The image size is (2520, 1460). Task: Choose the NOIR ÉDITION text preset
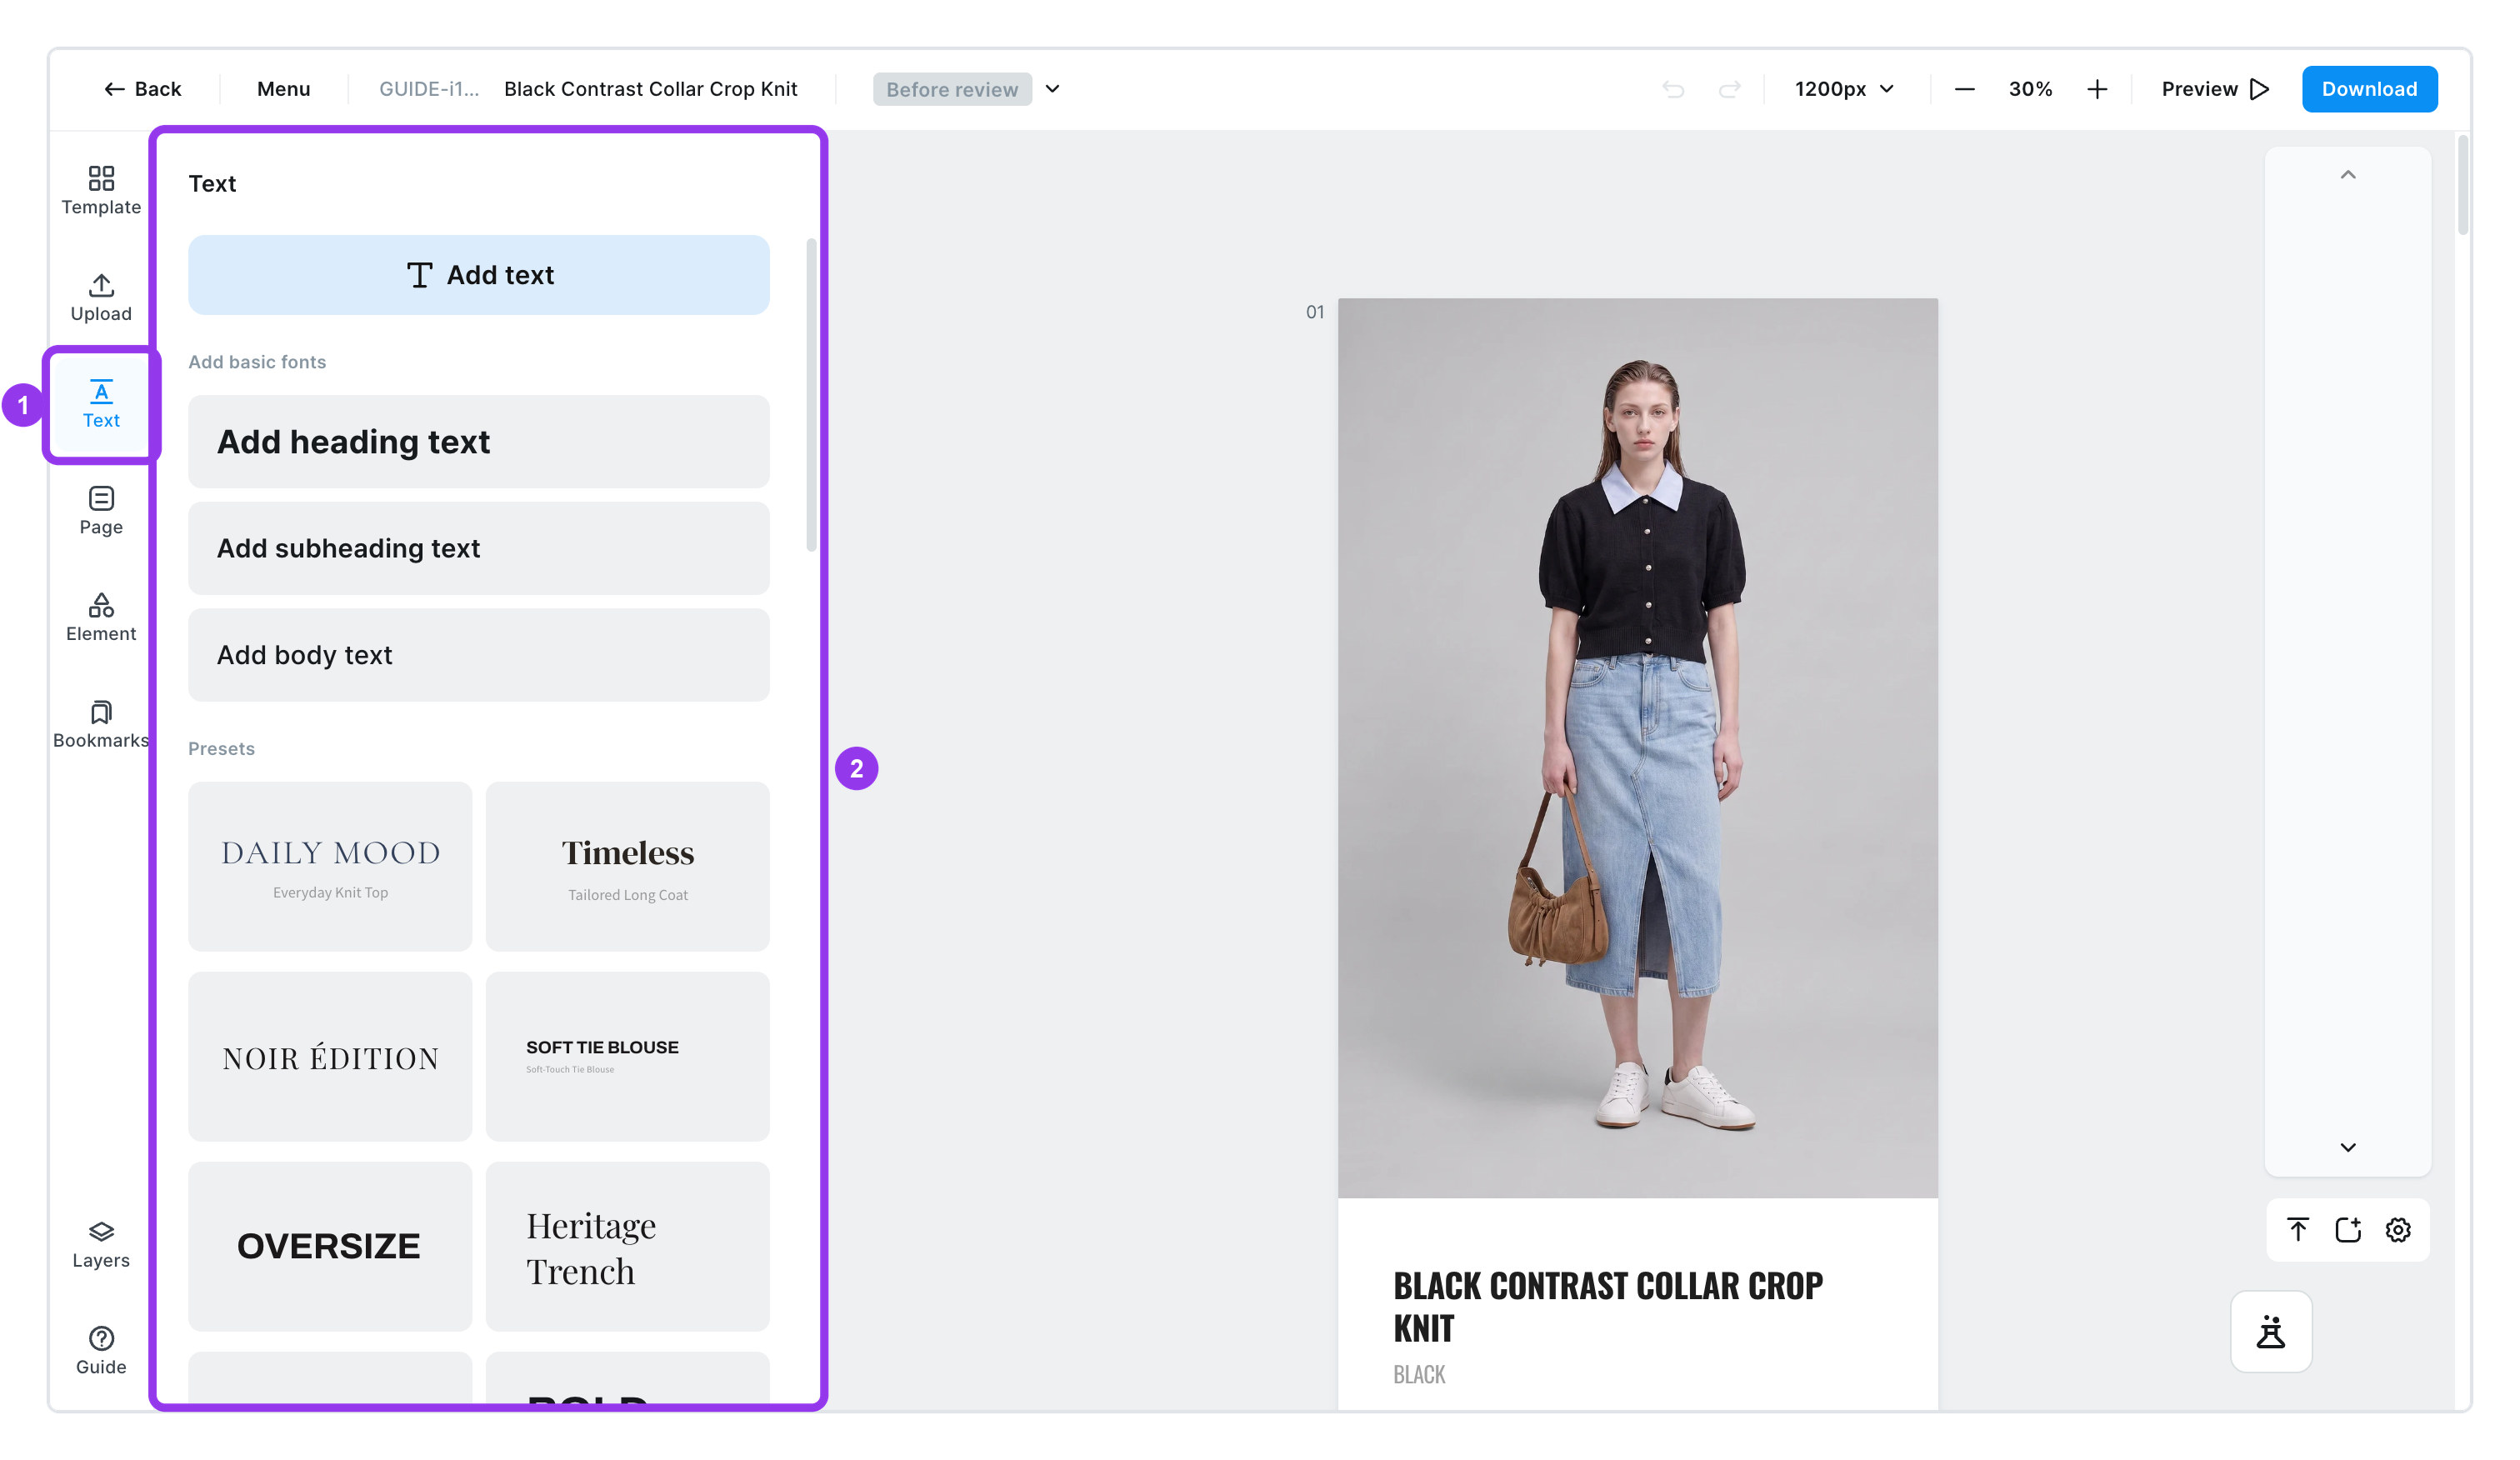pos(330,1056)
